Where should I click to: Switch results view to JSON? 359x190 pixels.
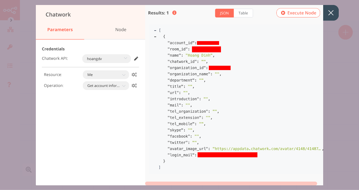pos(224,13)
